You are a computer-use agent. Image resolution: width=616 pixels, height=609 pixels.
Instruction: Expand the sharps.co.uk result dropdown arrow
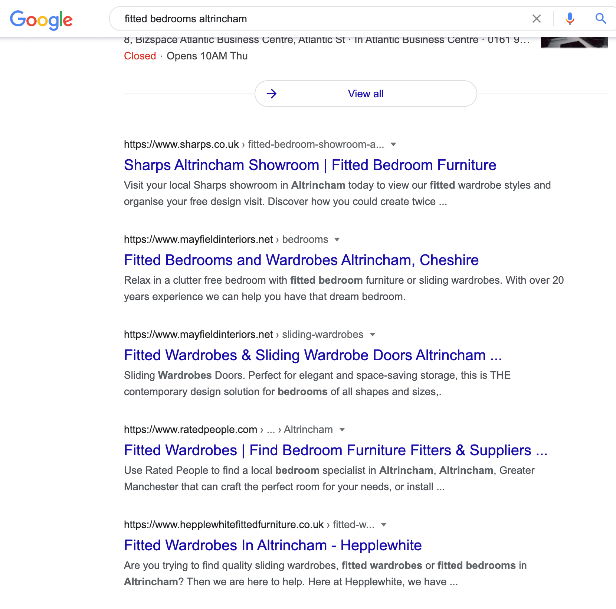pyautogui.click(x=393, y=144)
